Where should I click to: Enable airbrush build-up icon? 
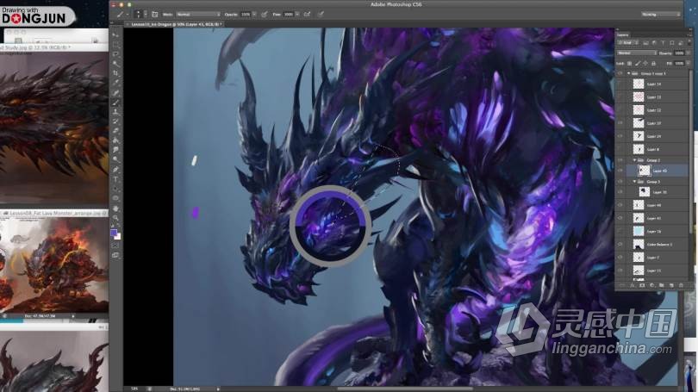(x=307, y=15)
